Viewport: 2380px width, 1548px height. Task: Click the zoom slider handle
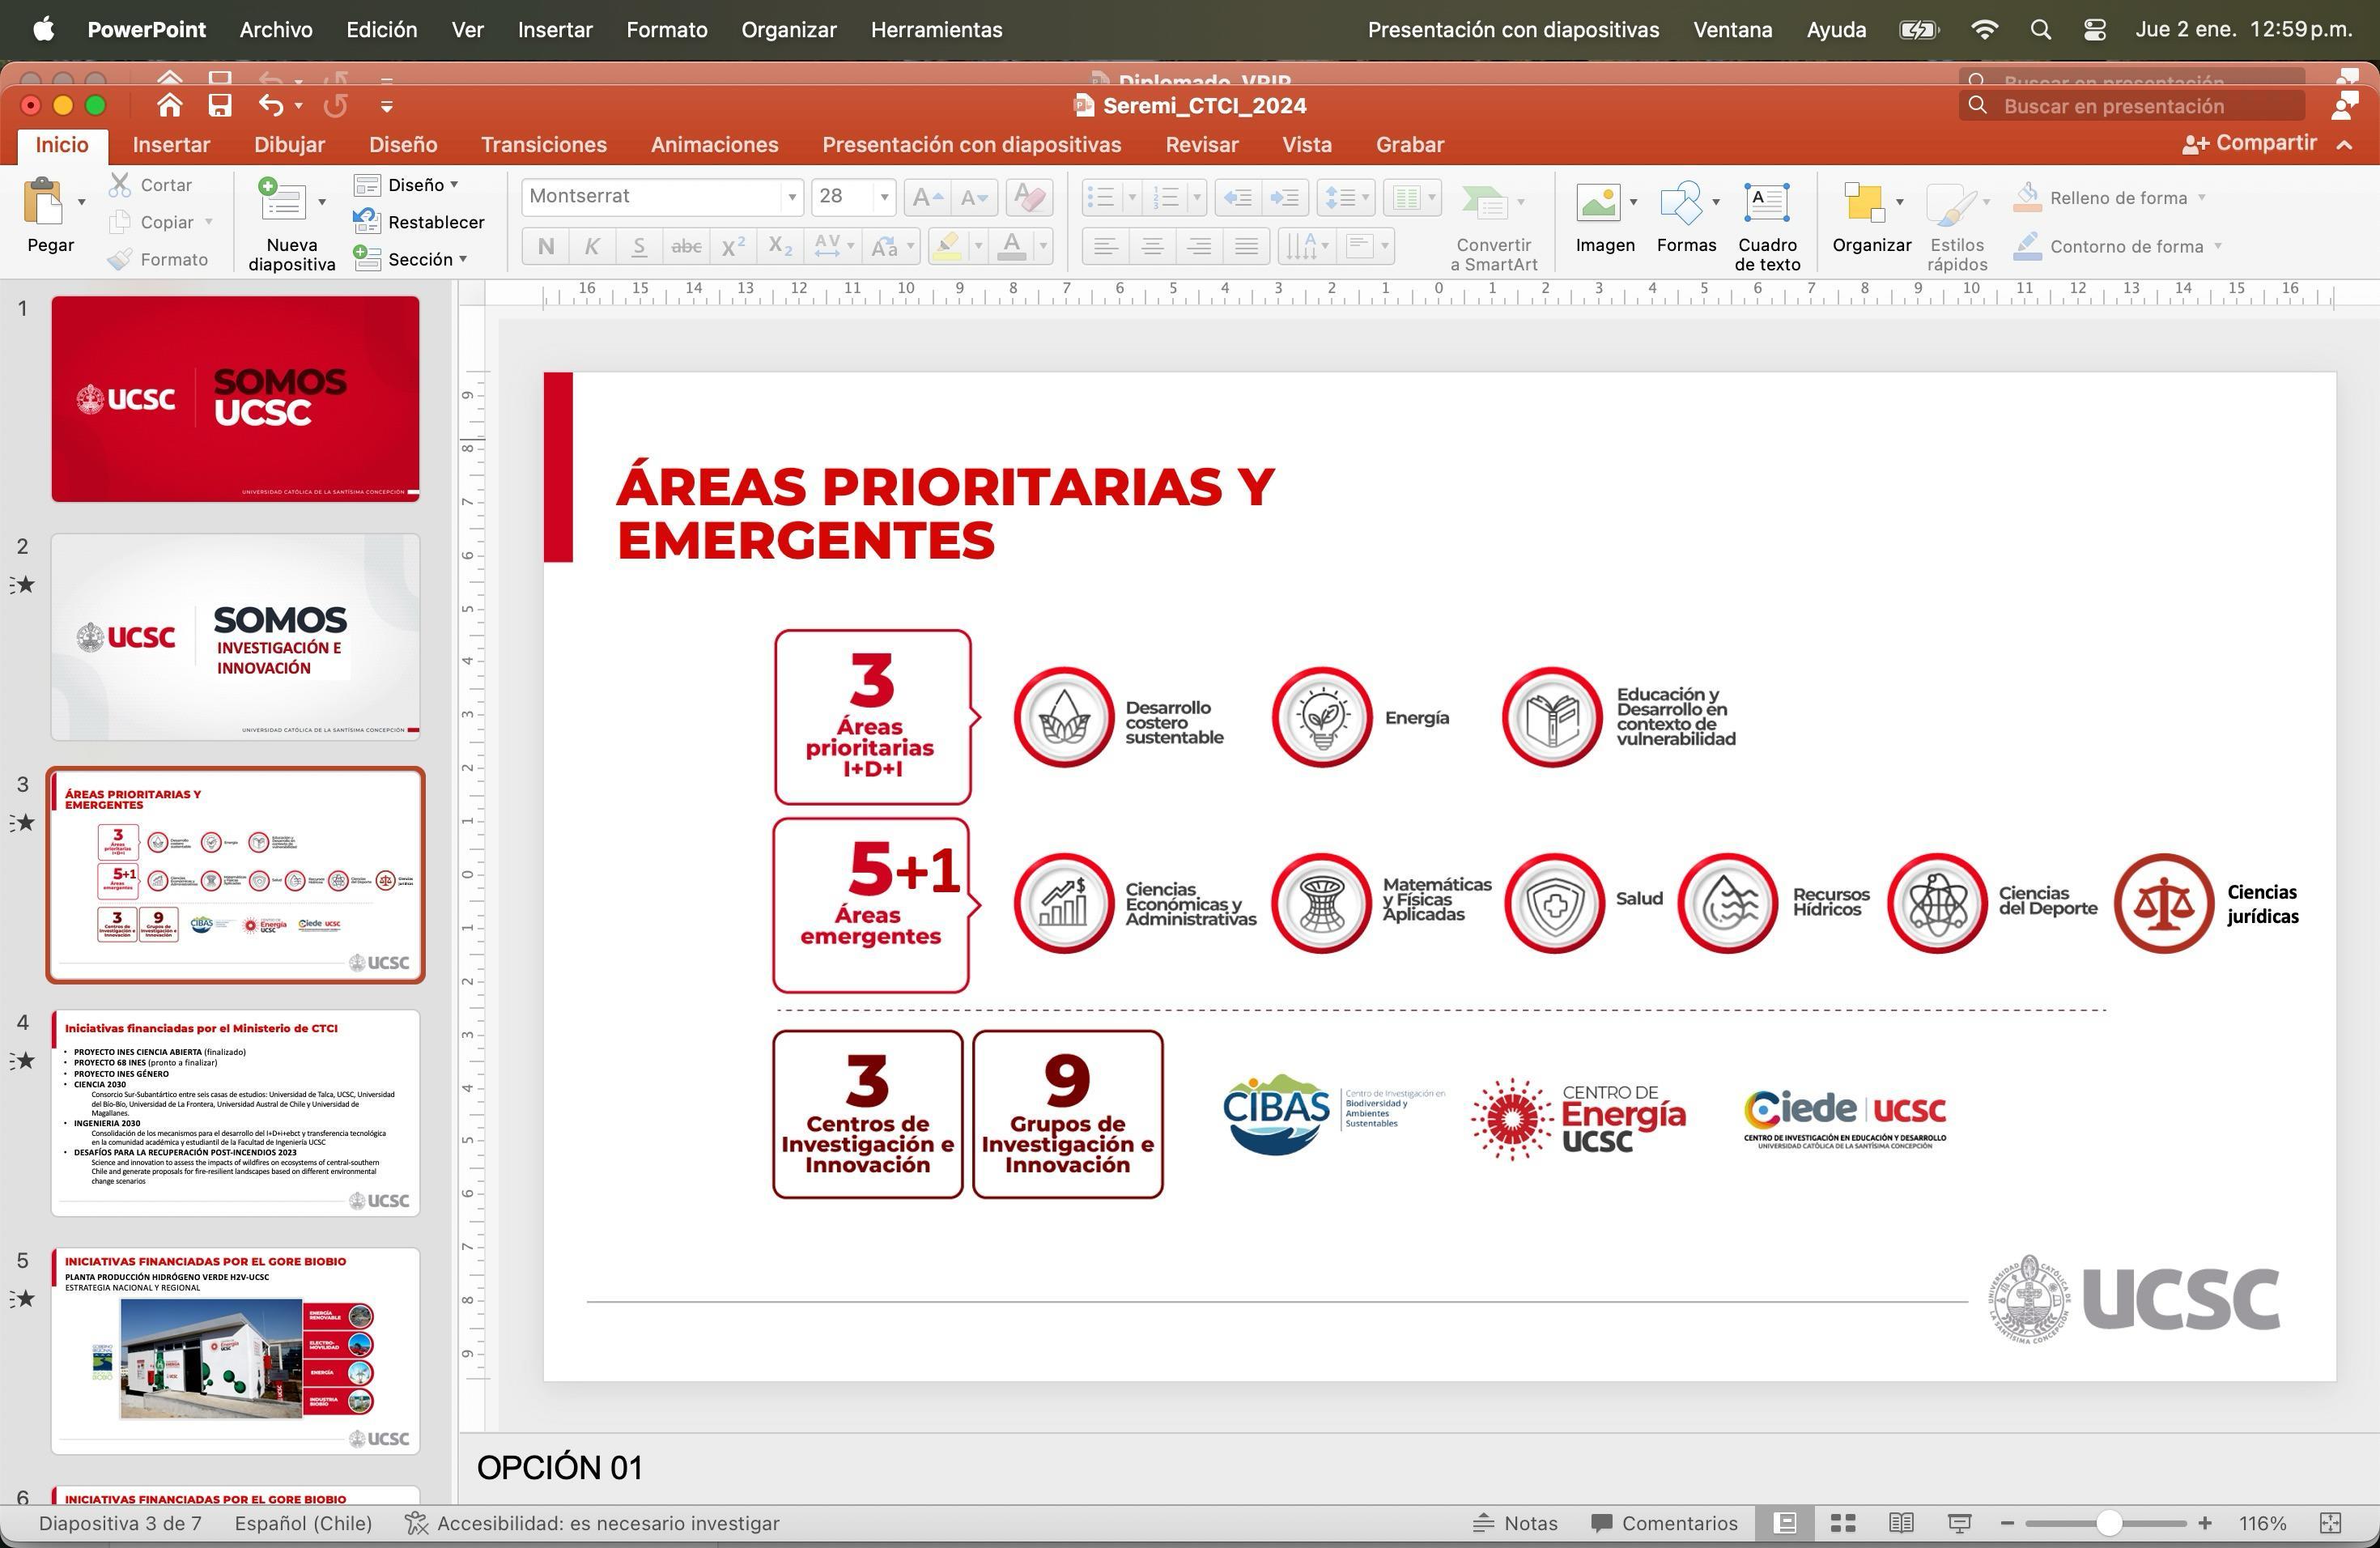(2109, 1523)
